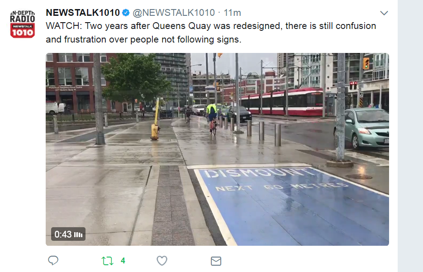This screenshot has height=272, width=423.
Task: Click the retweet count of 4
Action: click(123, 261)
